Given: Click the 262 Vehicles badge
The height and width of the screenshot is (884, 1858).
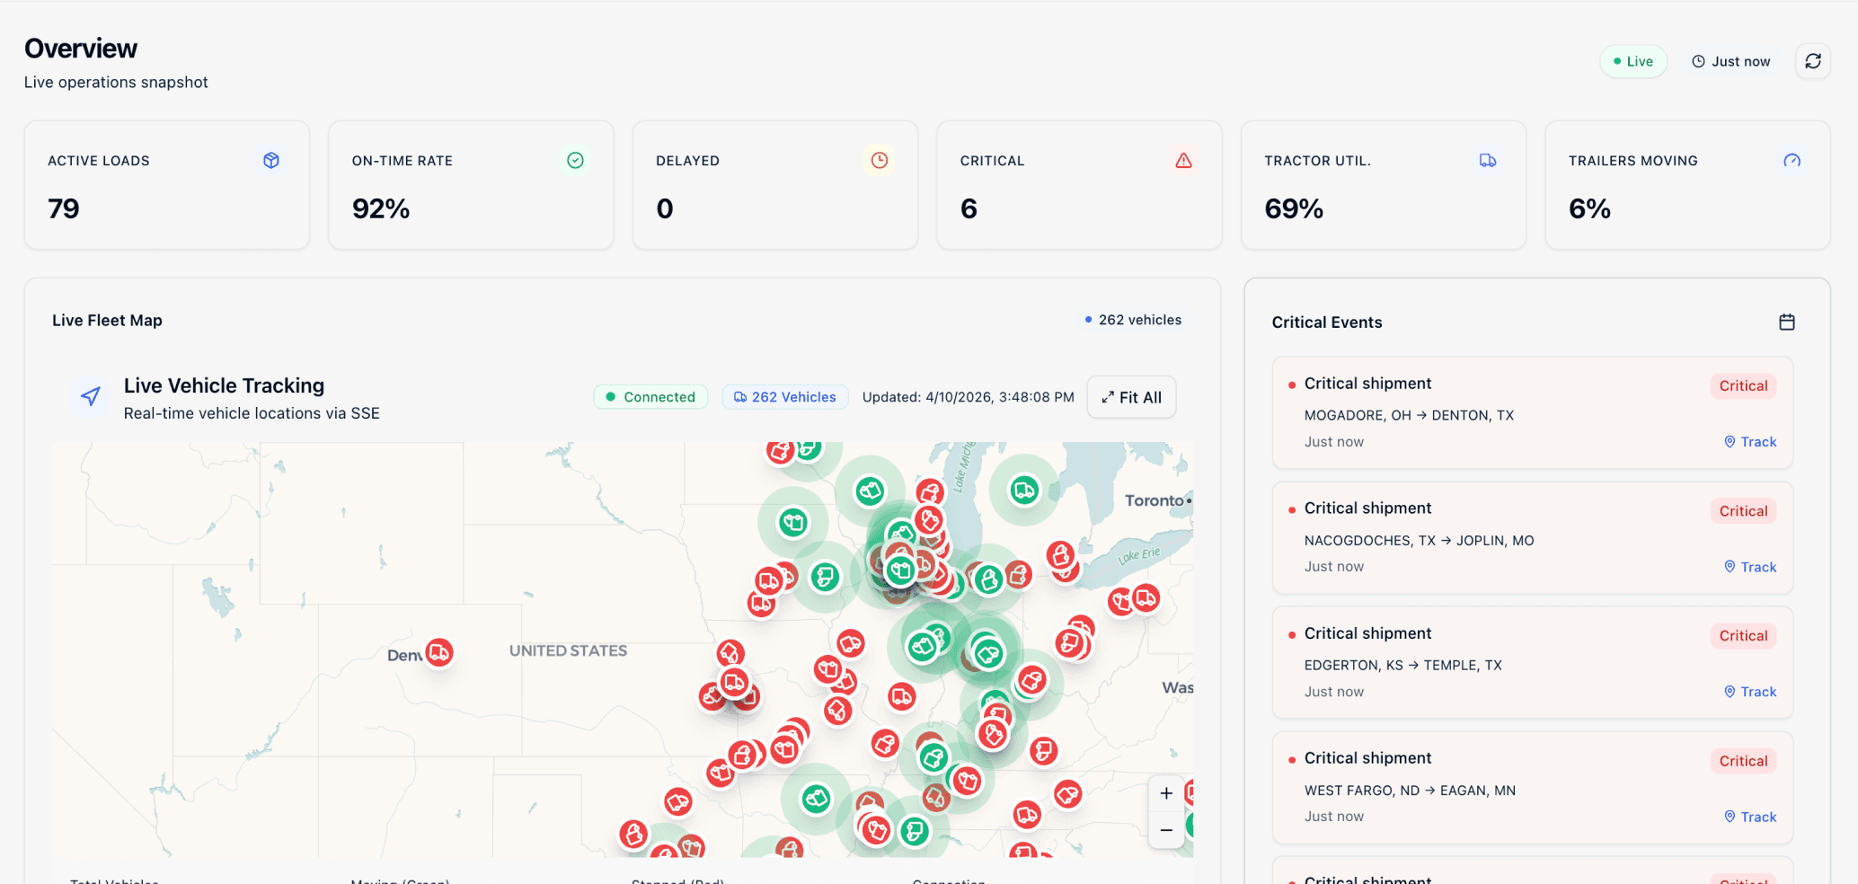Looking at the screenshot, I should point(784,397).
